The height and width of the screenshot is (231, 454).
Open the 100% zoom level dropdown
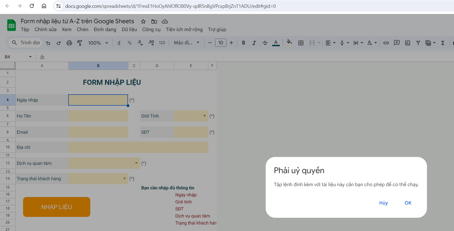(x=98, y=43)
